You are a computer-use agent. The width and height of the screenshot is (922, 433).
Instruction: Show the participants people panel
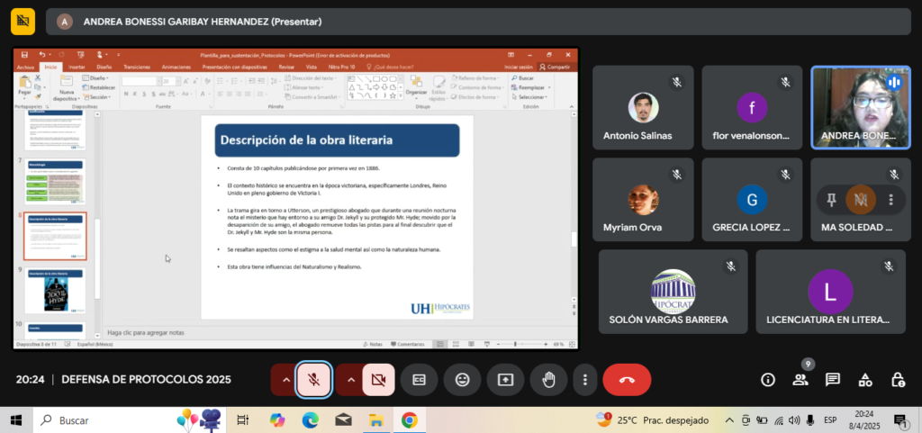click(800, 380)
